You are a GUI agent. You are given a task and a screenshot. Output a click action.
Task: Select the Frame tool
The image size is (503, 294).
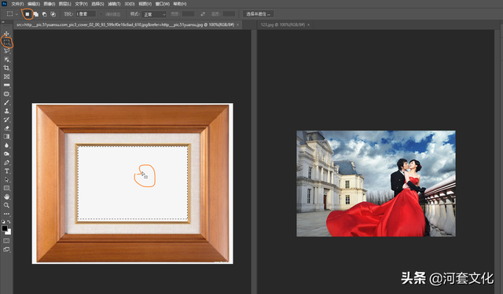pyautogui.click(x=6, y=77)
